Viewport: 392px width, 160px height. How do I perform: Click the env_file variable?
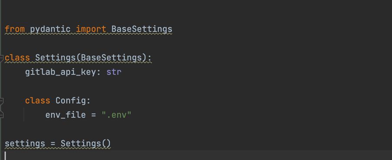66,115
